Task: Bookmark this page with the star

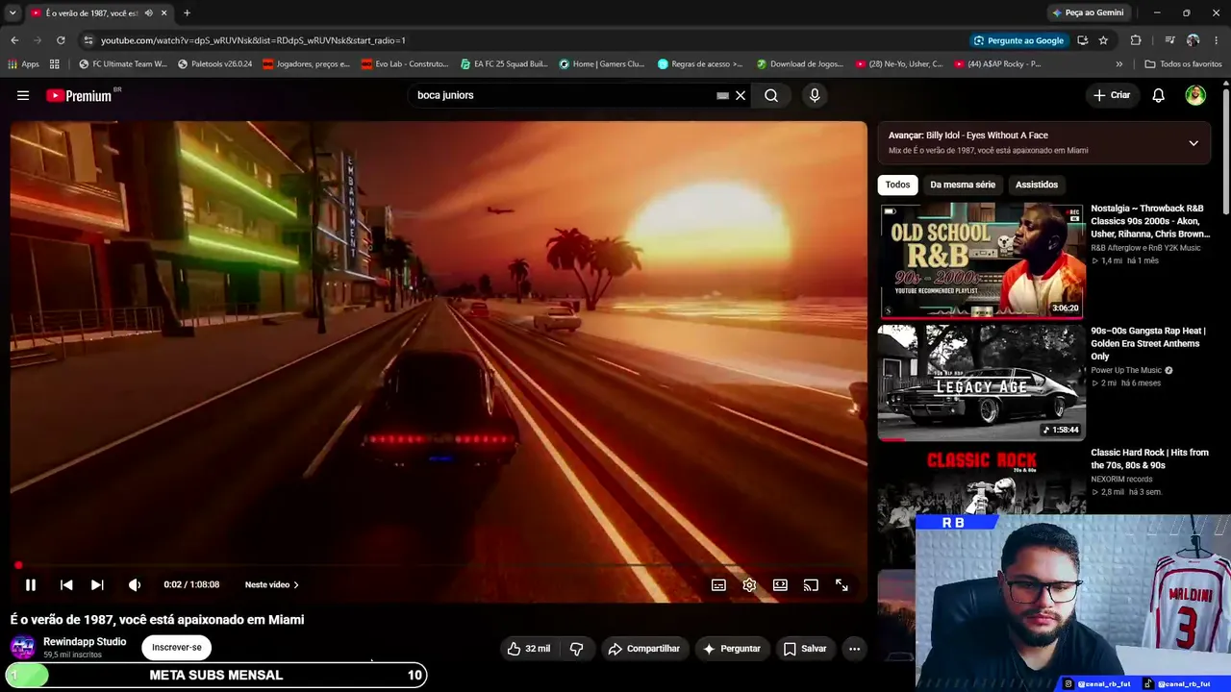Action: 1103,40
